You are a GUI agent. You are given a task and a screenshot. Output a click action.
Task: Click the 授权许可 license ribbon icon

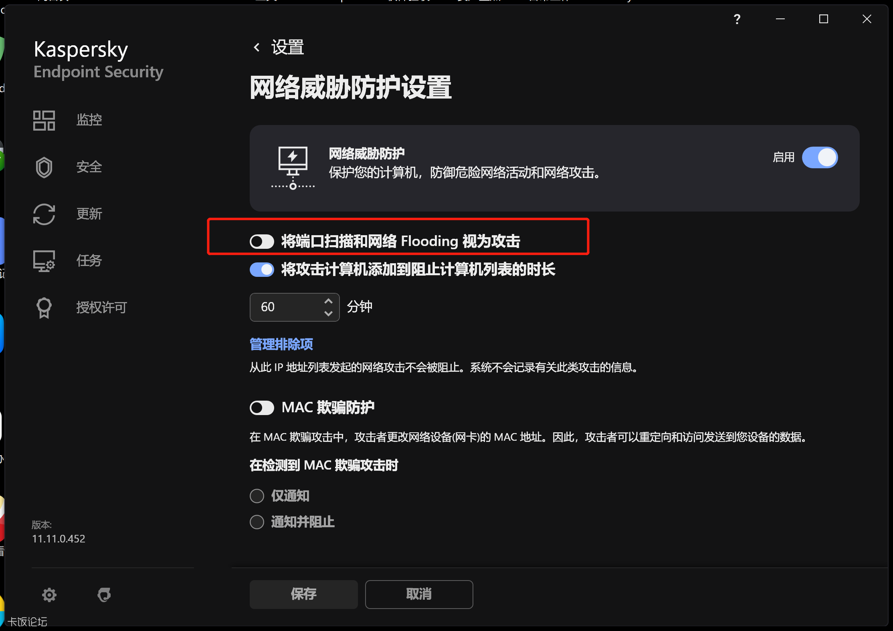click(44, 308)
